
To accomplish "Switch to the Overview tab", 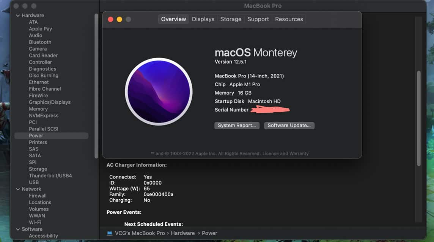I will (173, 19).
